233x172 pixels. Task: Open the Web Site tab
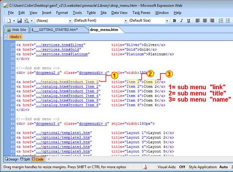pos(18,29)
